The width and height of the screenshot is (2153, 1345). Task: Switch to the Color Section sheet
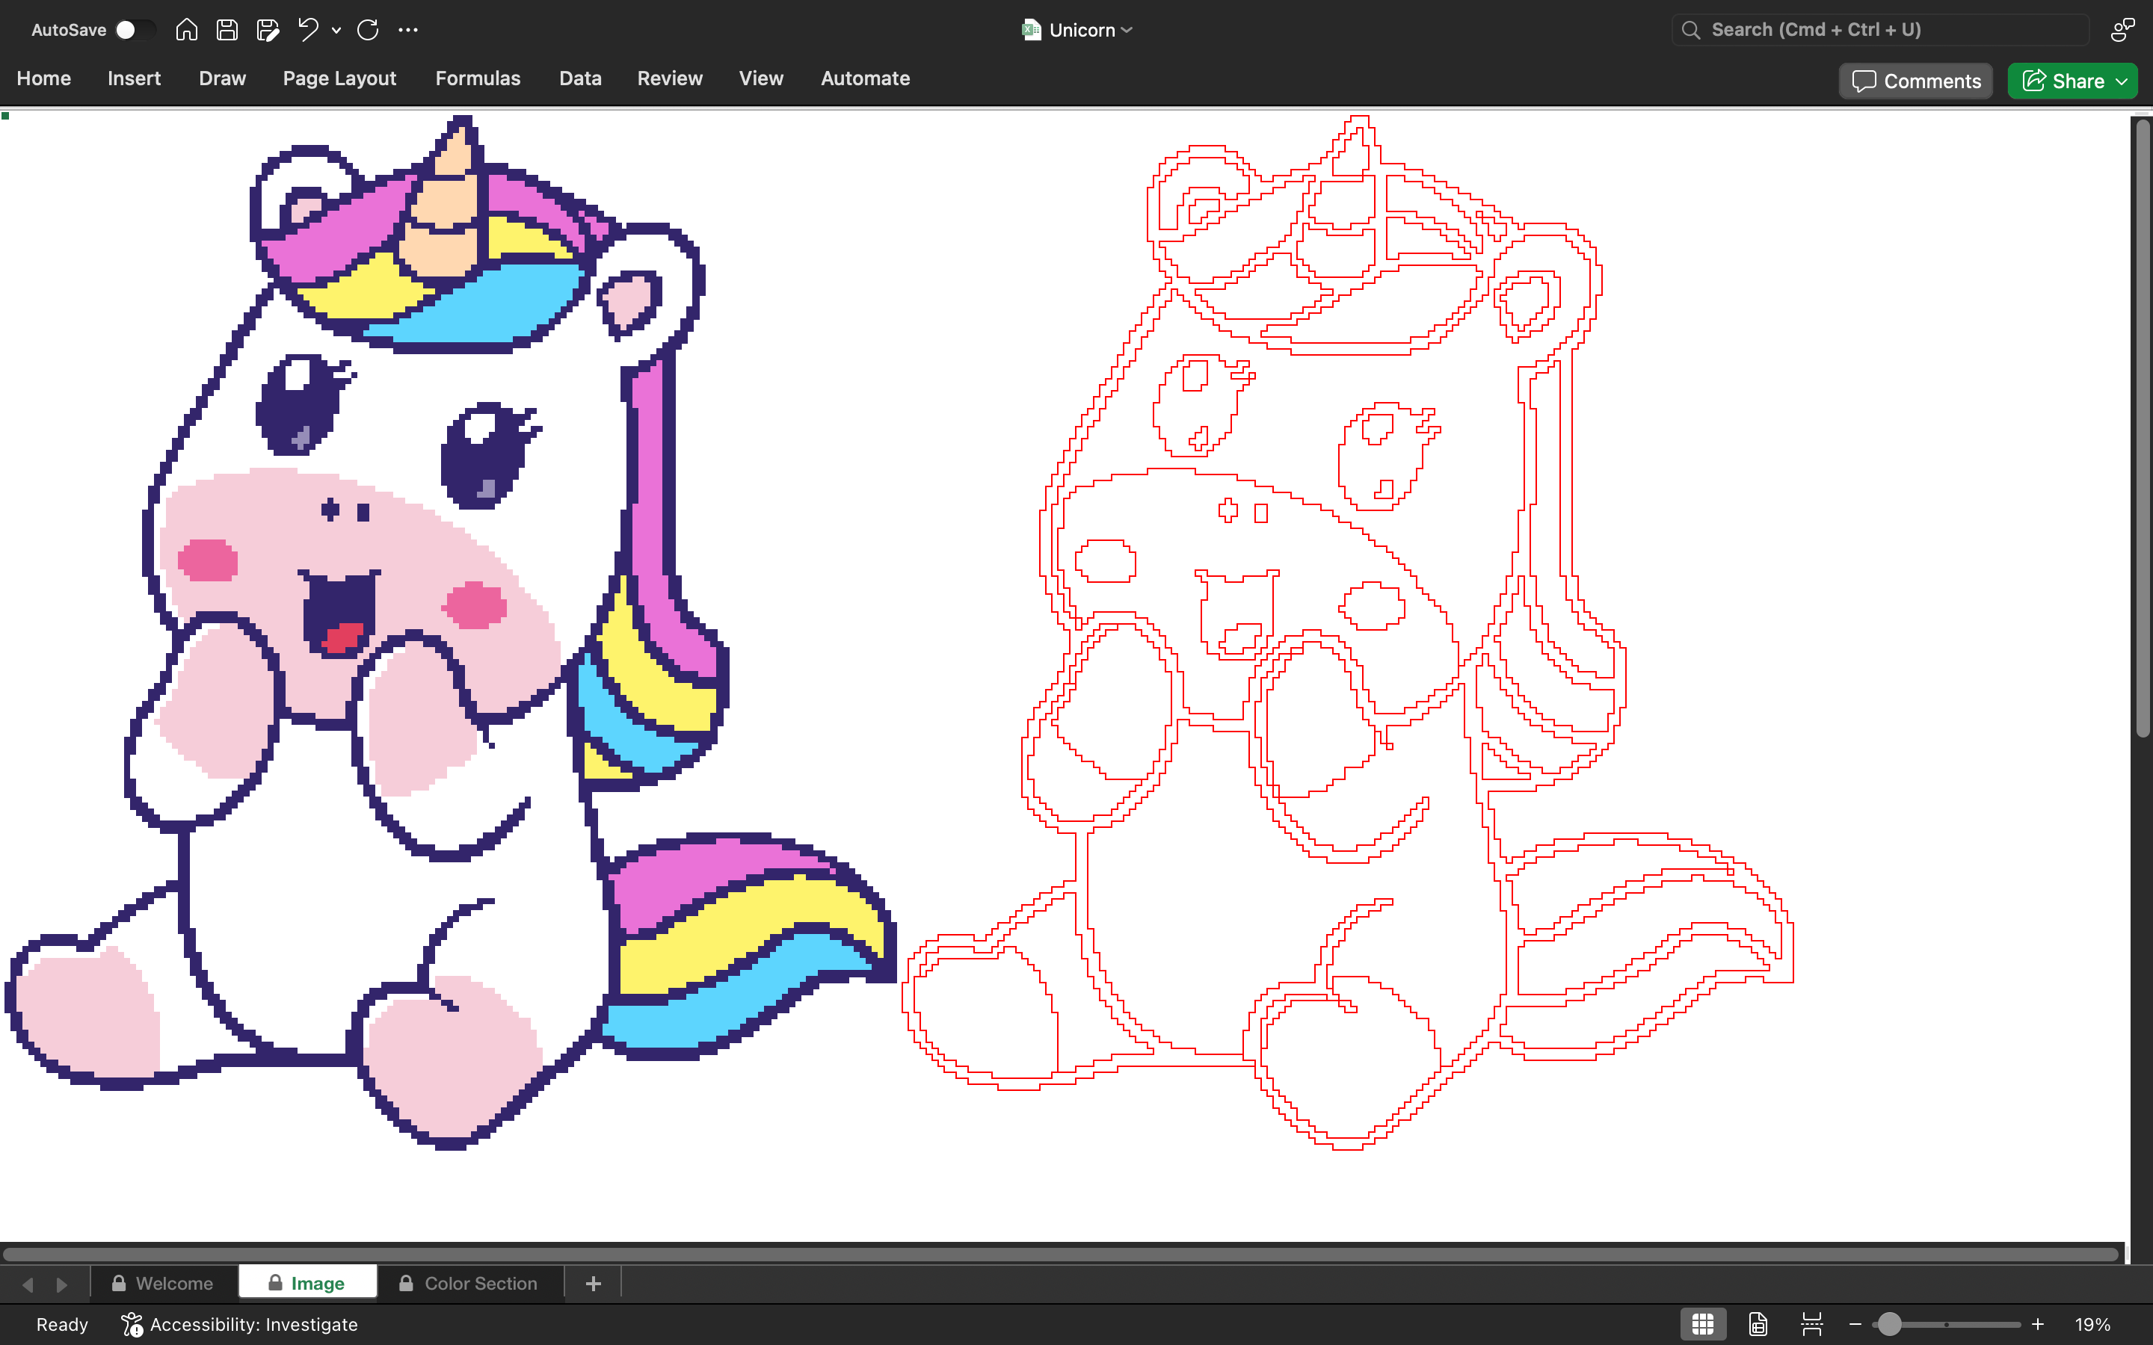point(469,1284)
